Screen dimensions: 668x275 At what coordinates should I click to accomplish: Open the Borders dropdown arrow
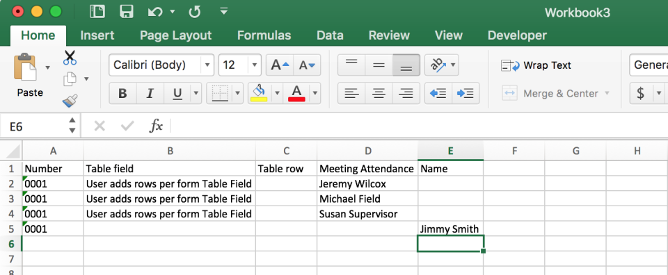point(238,93)
